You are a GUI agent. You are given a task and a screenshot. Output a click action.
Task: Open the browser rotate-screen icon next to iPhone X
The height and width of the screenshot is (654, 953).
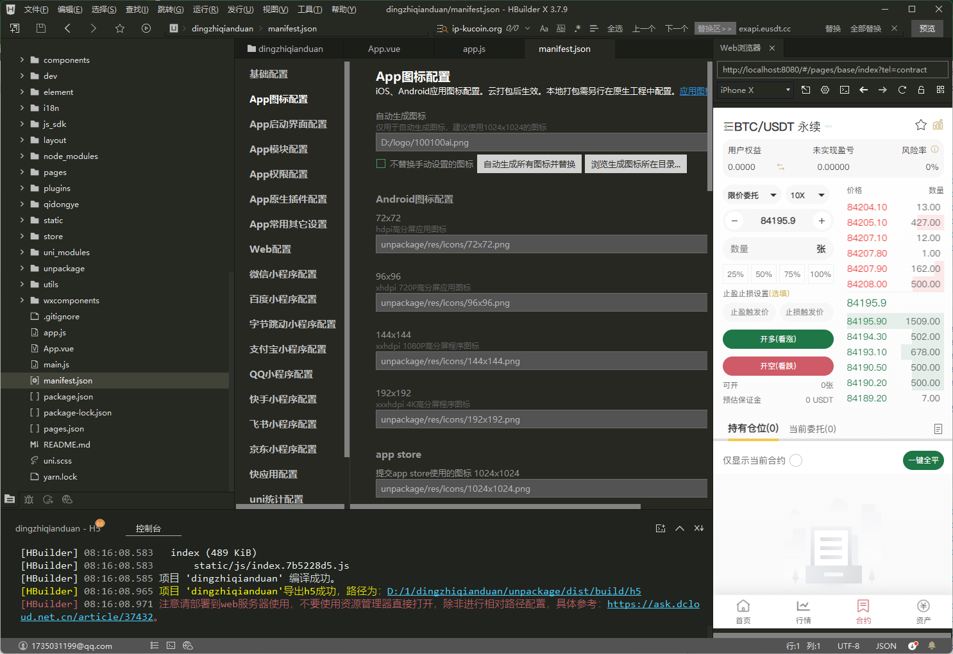coord(806,90)
